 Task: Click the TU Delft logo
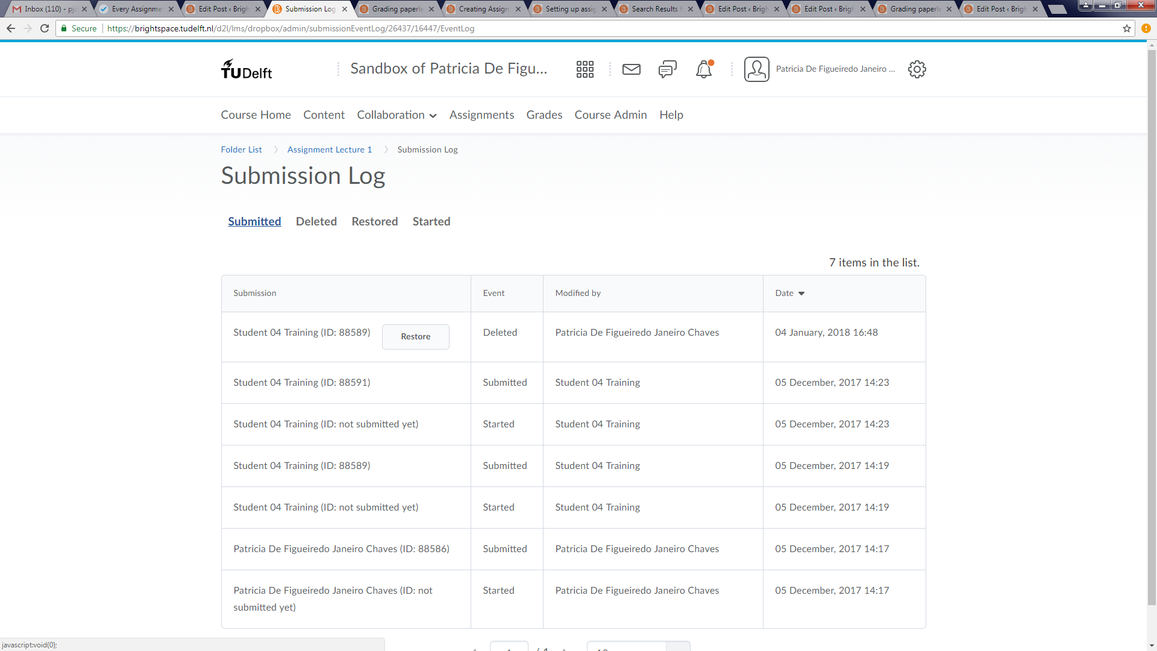point(246,70)
